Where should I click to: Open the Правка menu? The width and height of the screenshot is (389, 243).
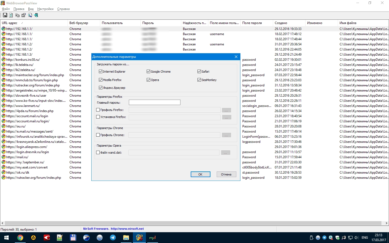click(x=19, y=9)
